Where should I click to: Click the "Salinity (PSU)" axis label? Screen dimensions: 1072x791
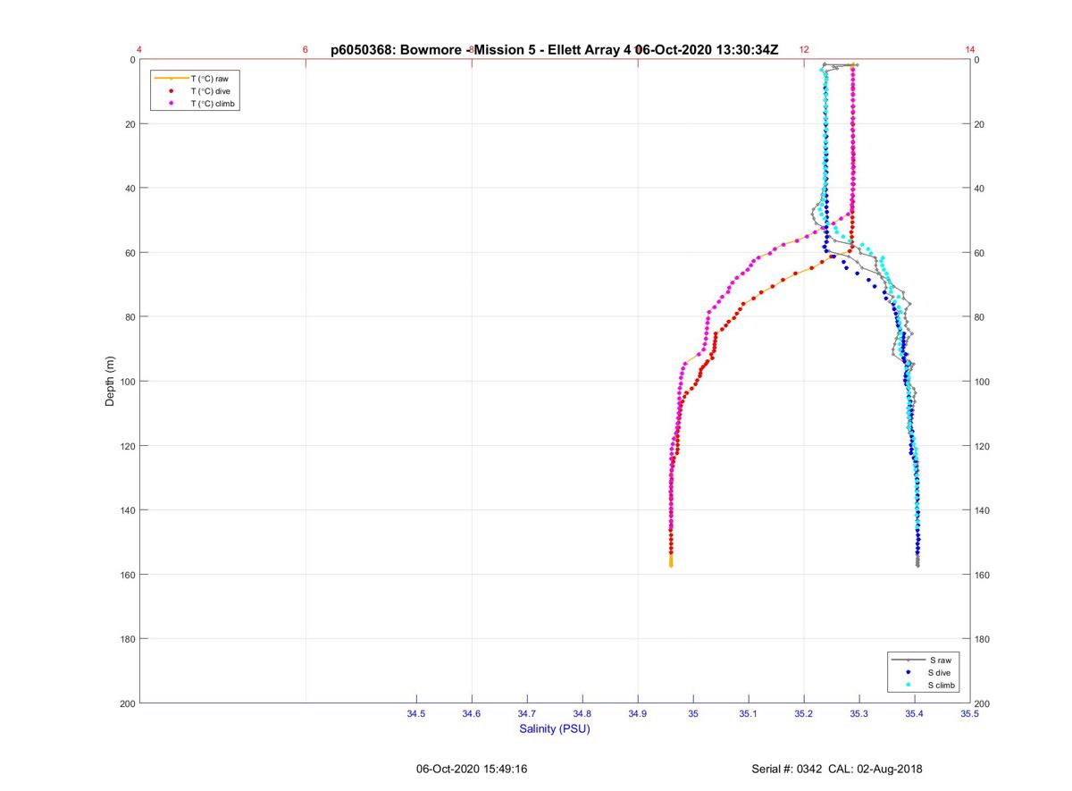coord(555,728)
